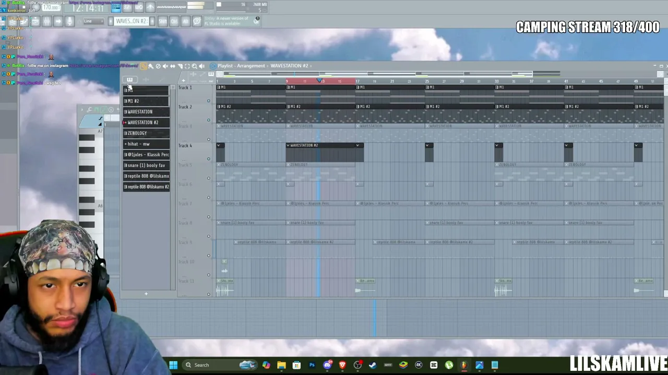Image resolution: width=668 pixels, height=375 pixels.
Task: Click the highlighted blue view button in top toolbar
Action: pos(116,7)
